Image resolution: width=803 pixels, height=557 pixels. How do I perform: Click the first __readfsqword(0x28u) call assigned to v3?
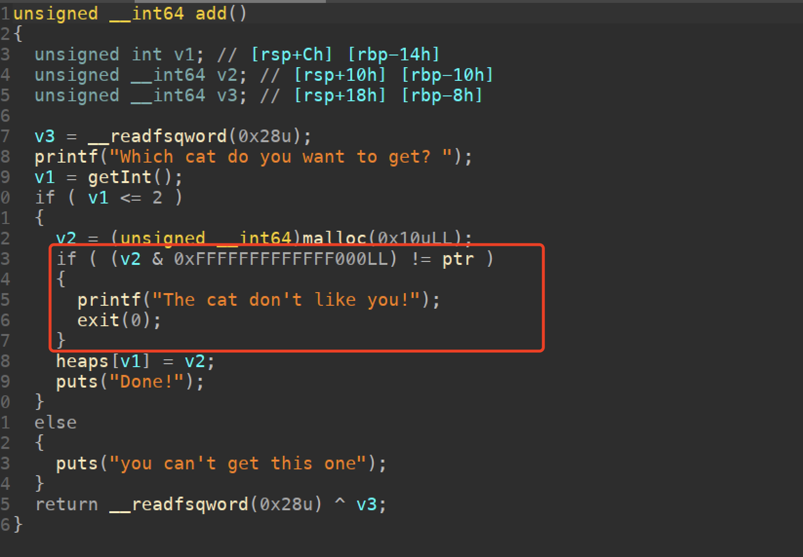pos(195,136)
